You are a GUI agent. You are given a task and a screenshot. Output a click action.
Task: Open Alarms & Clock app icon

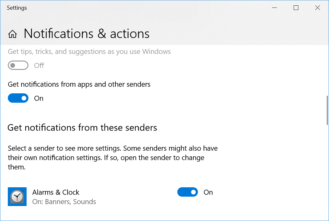[17, 197]
